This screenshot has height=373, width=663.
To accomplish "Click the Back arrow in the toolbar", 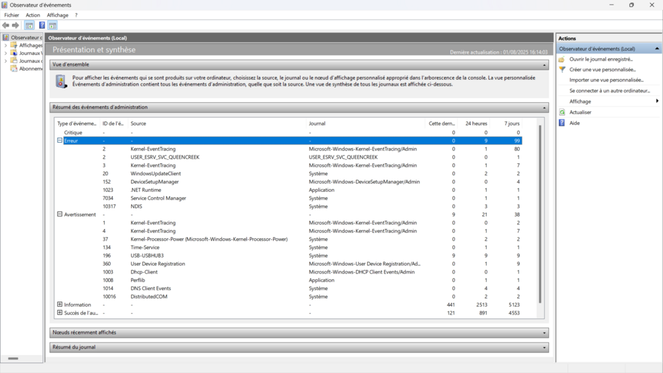I will click(x=6, y=25).
